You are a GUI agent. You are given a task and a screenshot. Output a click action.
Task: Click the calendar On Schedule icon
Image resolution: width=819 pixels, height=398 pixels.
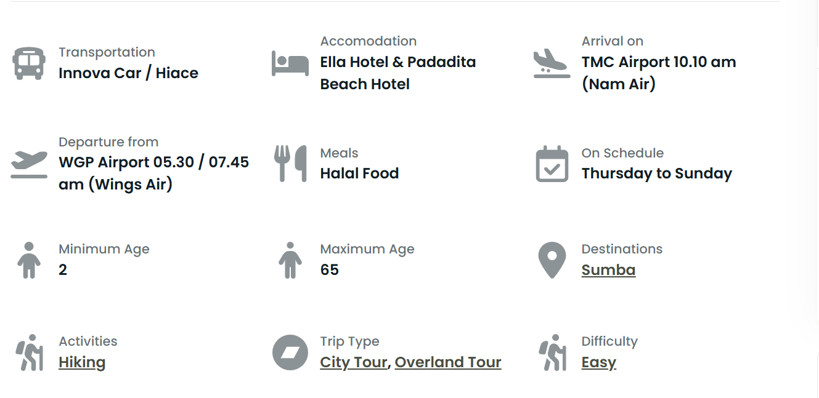(552, 164)
